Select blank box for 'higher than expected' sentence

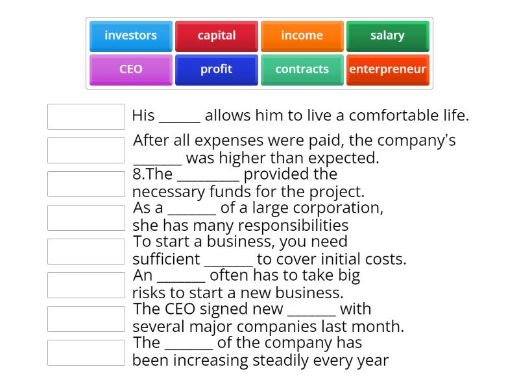[86, 150]
